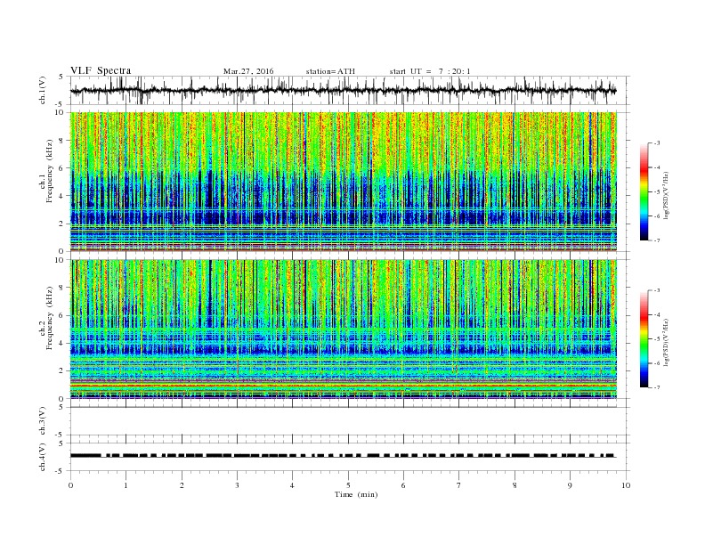Image resolution: width=705 pixels, height=545 pixels.
Task: Click the time axis tick label "10"
Action: point(626,485)
